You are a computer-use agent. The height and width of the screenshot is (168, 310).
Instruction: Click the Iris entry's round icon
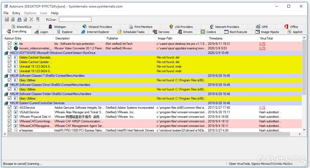16,44
